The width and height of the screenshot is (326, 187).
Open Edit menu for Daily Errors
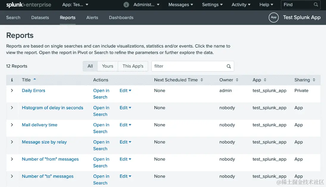(125, 91)
